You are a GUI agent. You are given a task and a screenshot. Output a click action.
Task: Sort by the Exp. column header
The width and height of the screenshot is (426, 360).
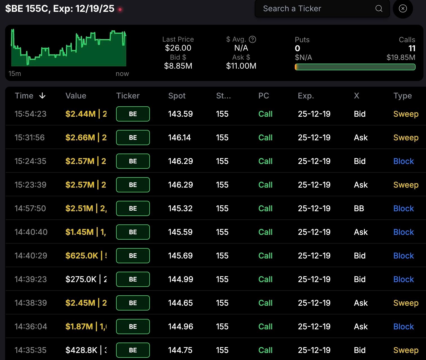point(306,96)
